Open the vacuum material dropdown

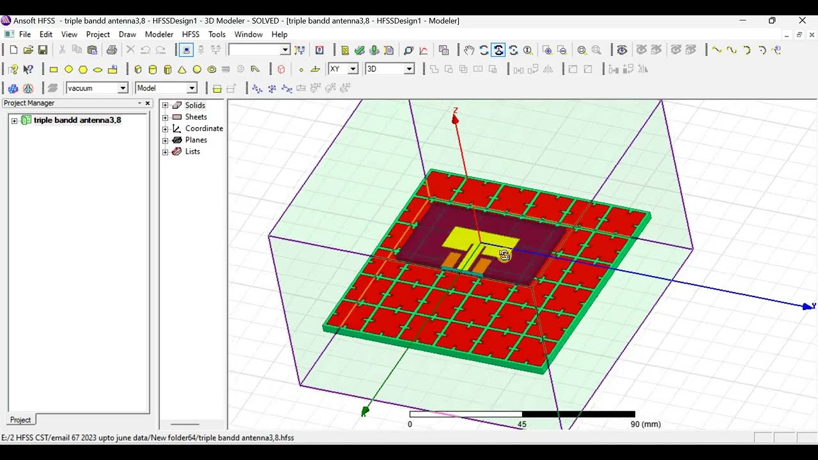tap(123, 88)
